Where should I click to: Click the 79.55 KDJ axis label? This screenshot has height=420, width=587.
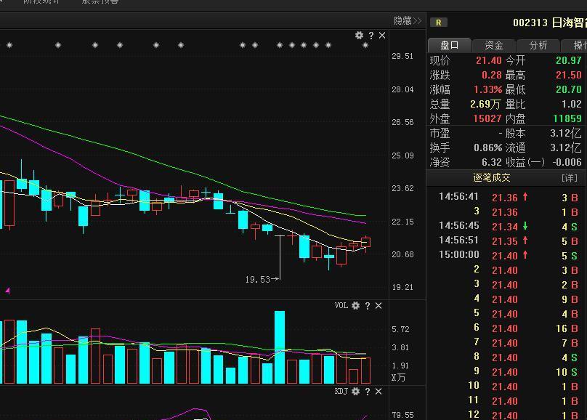(x=402, y=415)
